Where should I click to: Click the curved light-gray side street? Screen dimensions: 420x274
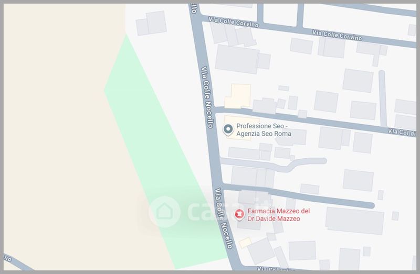[x=273, y=163]
